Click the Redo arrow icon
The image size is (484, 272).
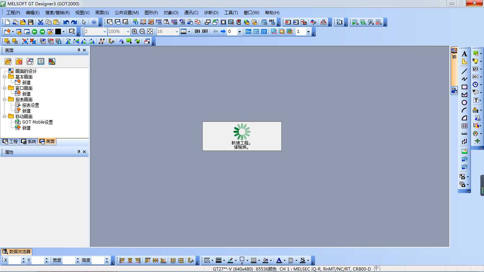(74, 22)
